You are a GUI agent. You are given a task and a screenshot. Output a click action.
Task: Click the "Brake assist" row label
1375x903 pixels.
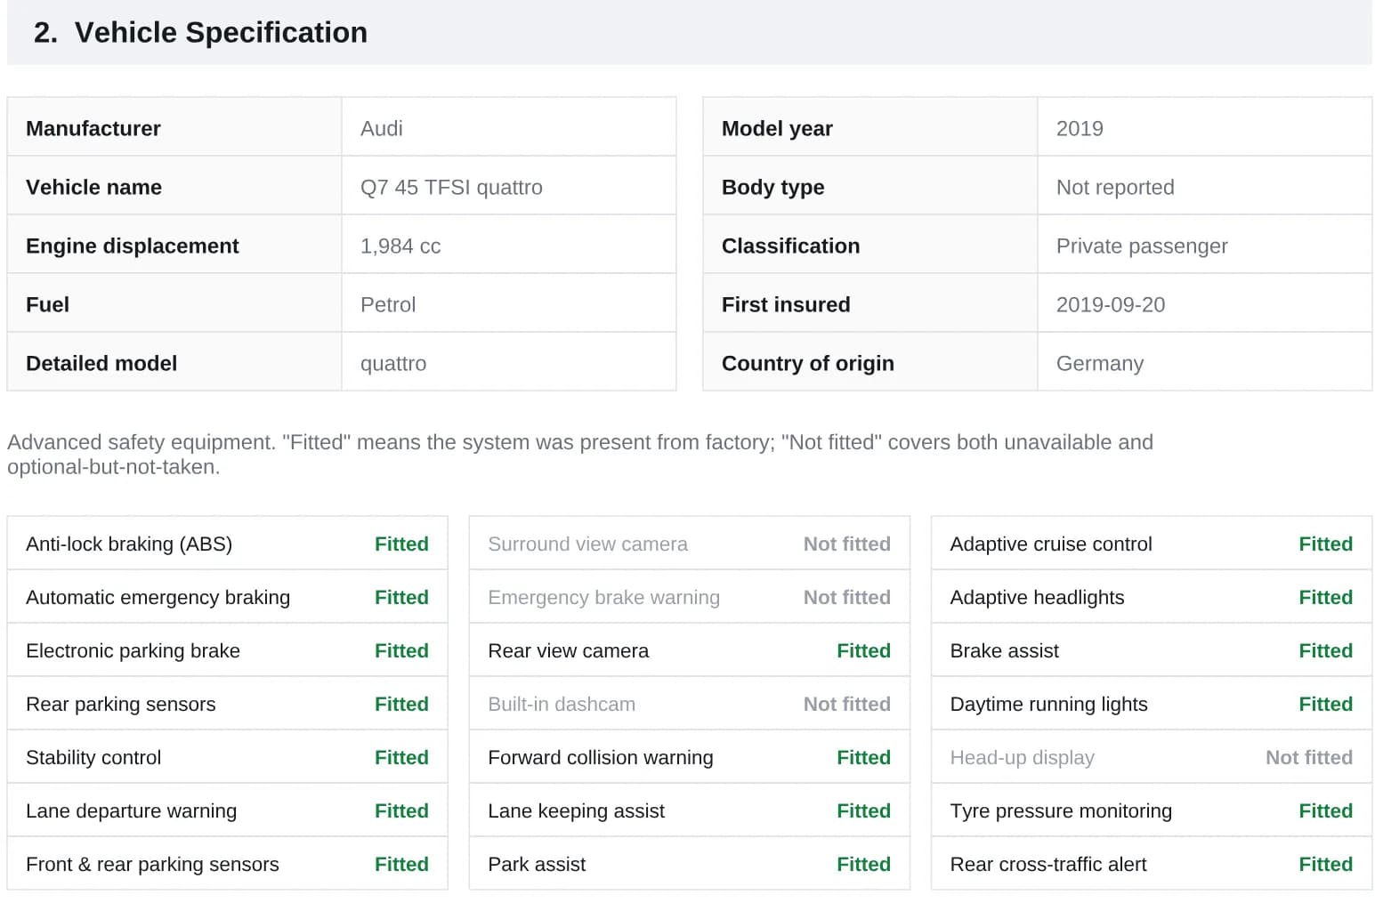1005,650
